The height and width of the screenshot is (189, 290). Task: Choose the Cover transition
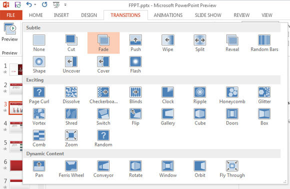click(103, 64)
